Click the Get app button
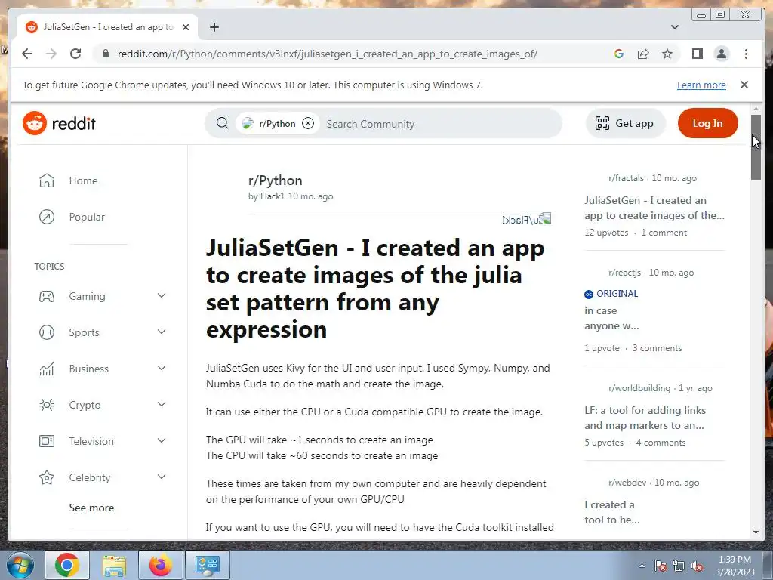The width and height of the screenshot is (773, 580). click(626, 123)
